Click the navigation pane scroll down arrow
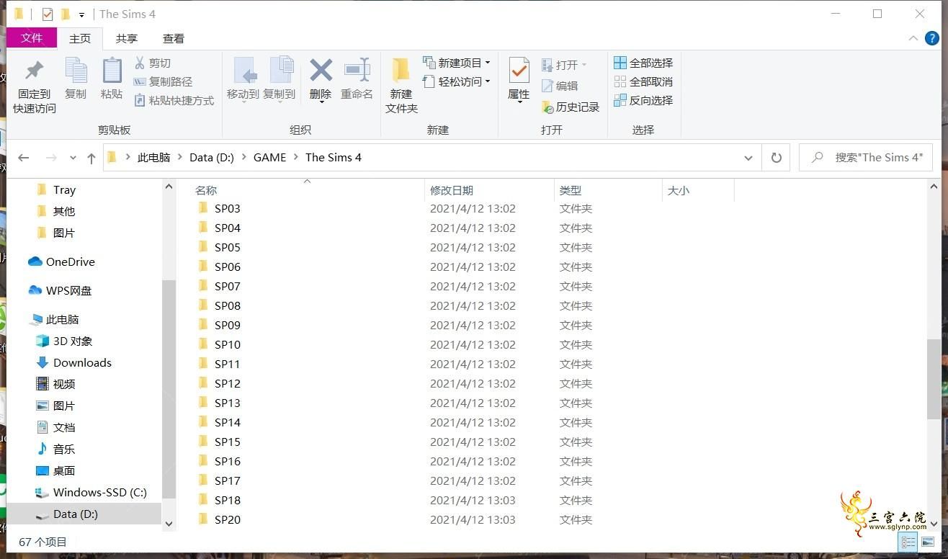The image size is (948, 559). click(169, 524)
